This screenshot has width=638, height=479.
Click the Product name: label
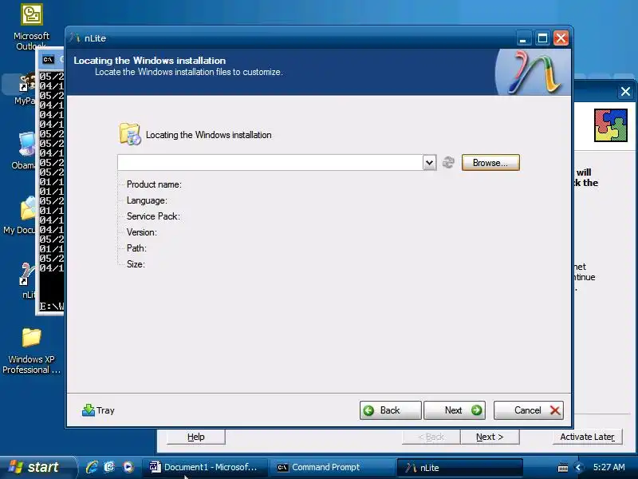tap(154, 184)
